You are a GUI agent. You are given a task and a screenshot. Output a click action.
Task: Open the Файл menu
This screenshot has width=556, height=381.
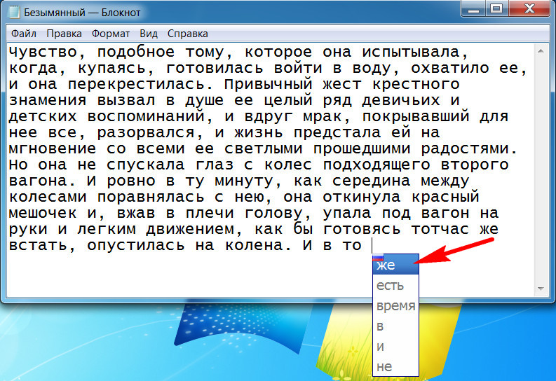pyautogui.click(x=24, y=34)
